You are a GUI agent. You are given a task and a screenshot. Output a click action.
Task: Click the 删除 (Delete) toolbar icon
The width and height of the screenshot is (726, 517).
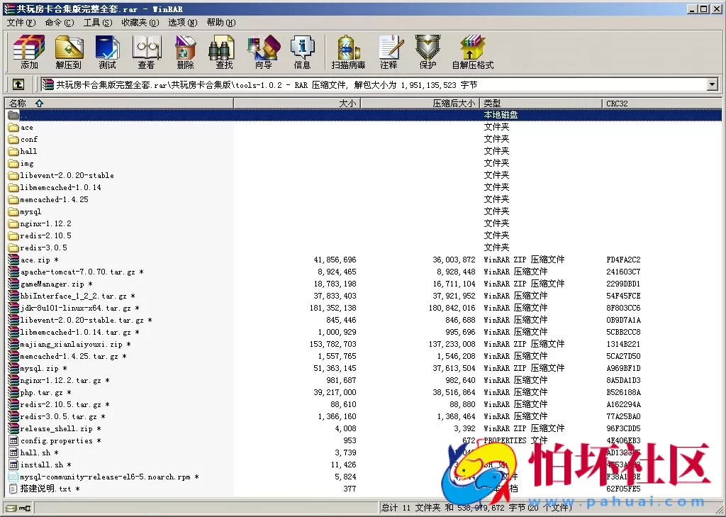(185, 52)
